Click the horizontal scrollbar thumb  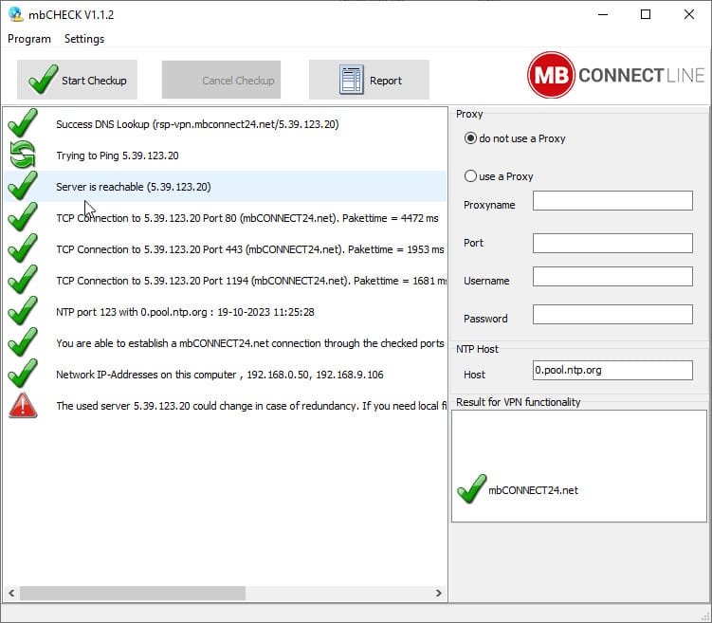[x=133, y=593]
